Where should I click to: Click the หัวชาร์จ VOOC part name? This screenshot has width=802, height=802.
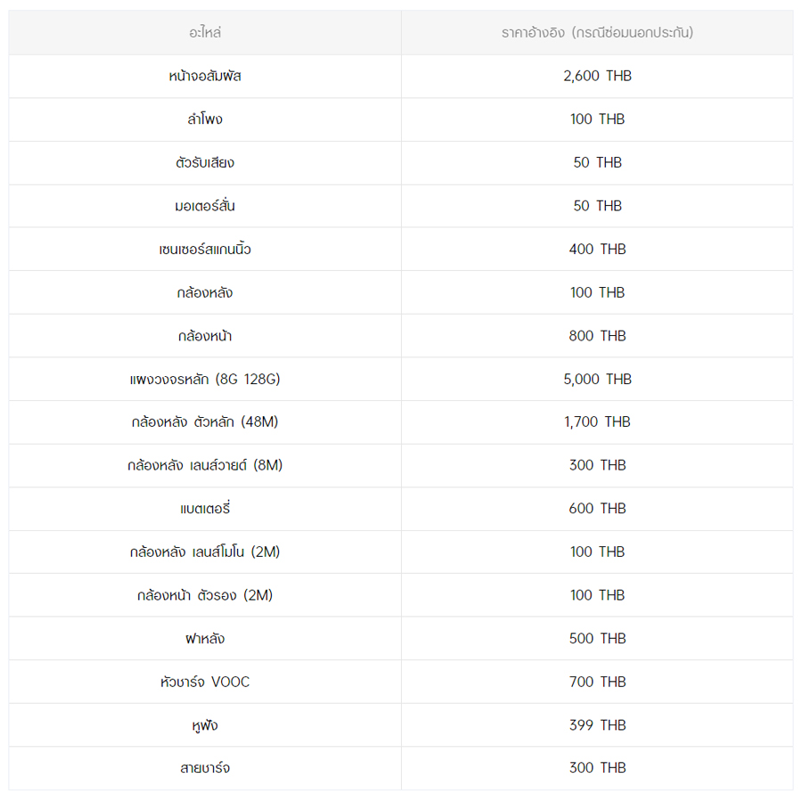point(205,683)
